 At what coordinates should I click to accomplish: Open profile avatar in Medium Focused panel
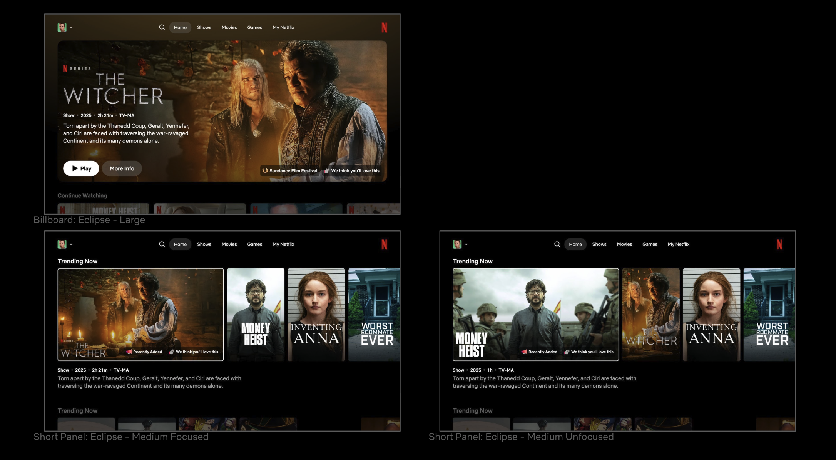pos(62,244)
